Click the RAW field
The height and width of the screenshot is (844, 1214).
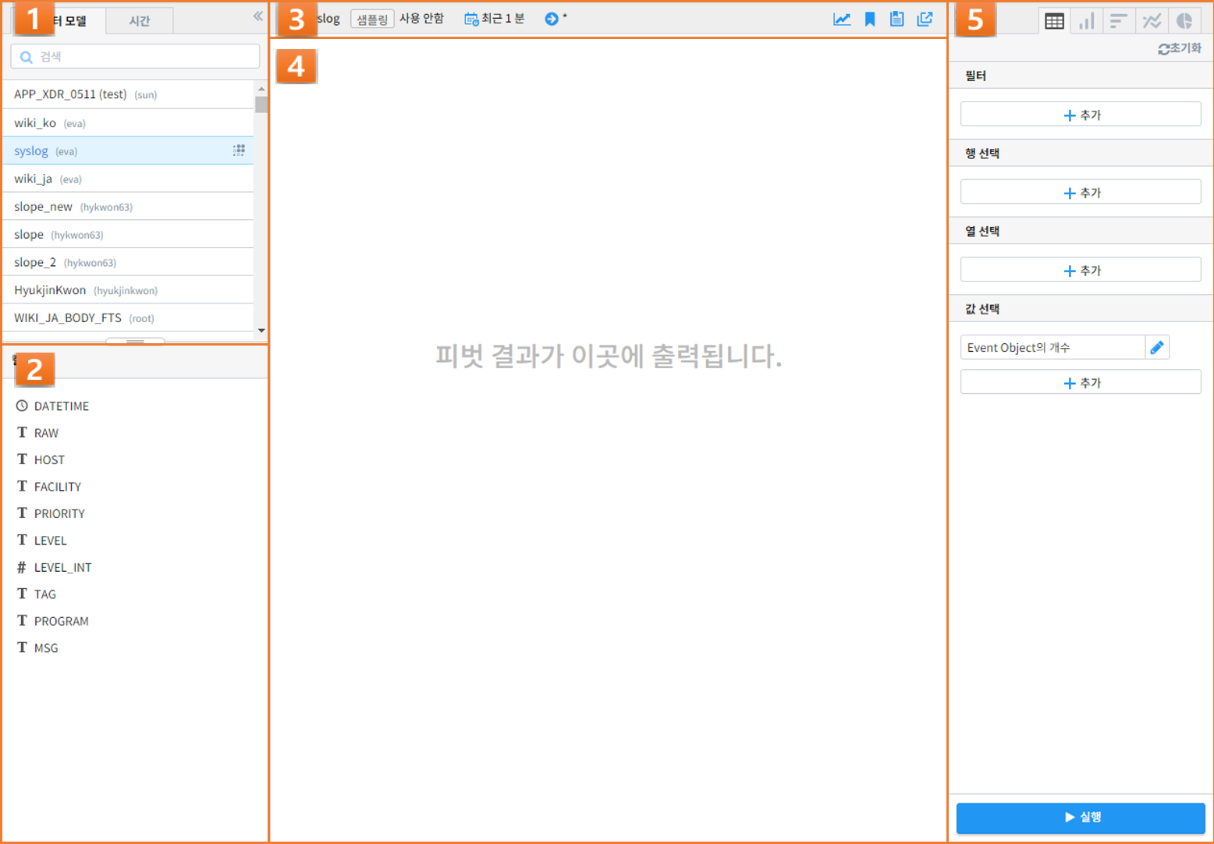38,433
